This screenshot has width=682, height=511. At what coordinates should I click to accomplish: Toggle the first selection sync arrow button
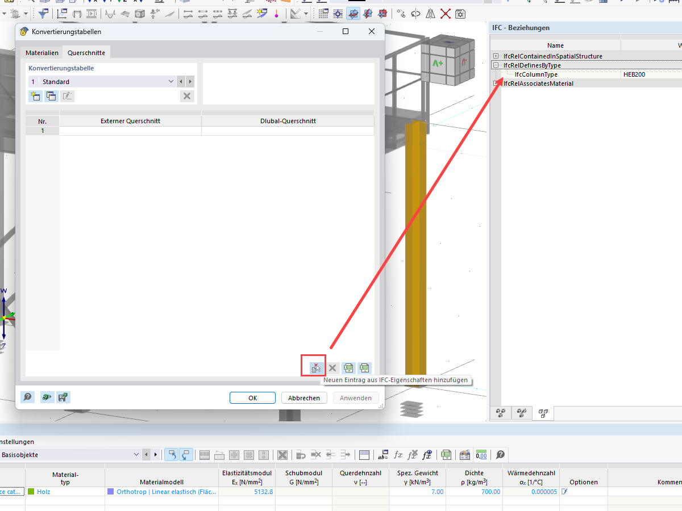[170, 455]
